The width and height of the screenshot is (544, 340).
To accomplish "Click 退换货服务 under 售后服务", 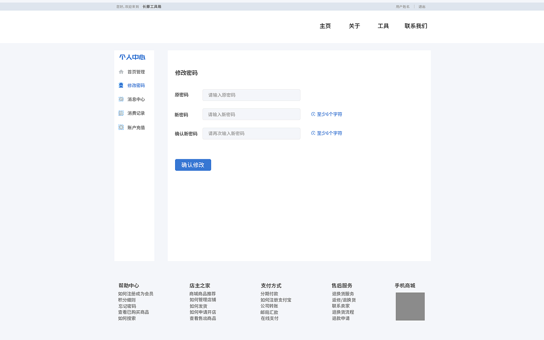I will click(343, 293).
